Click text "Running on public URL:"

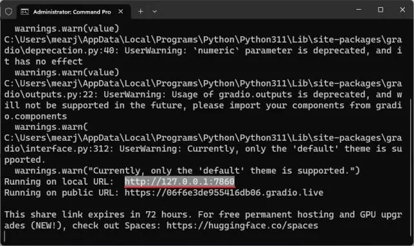(x=61, y=193)
